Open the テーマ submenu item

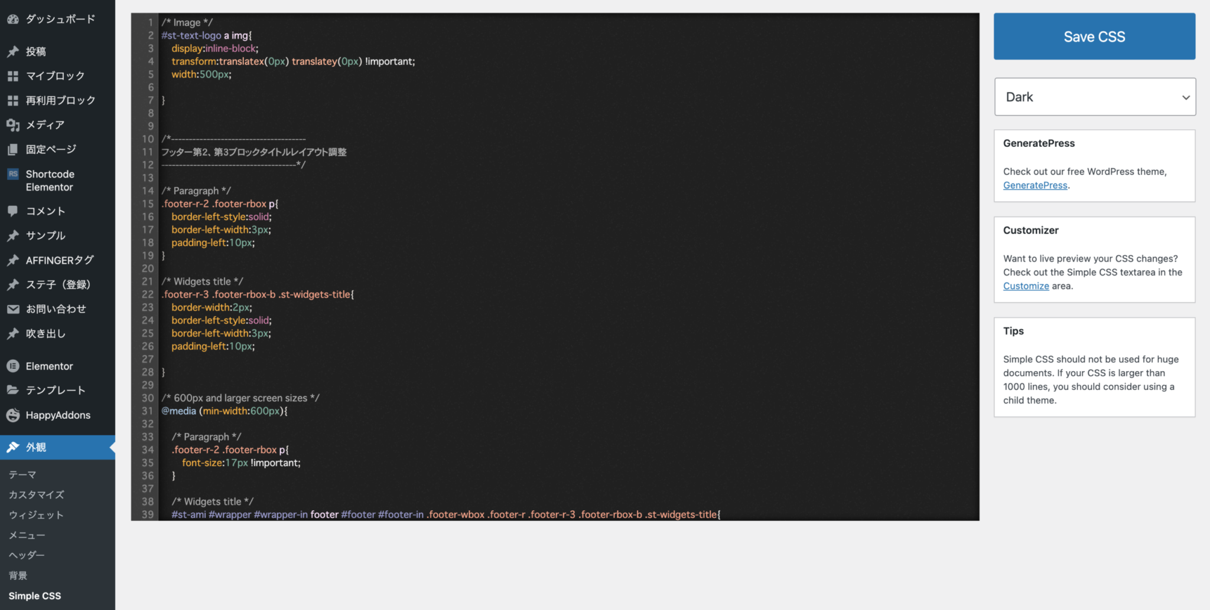tap(22, 475)
